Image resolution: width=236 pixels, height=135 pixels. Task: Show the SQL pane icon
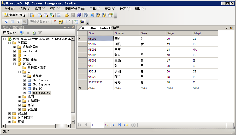click(x=18, y=22)
